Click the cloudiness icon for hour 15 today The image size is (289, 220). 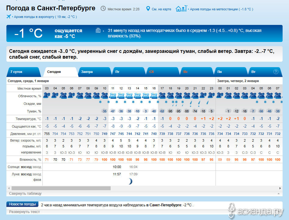click(146, 96)
